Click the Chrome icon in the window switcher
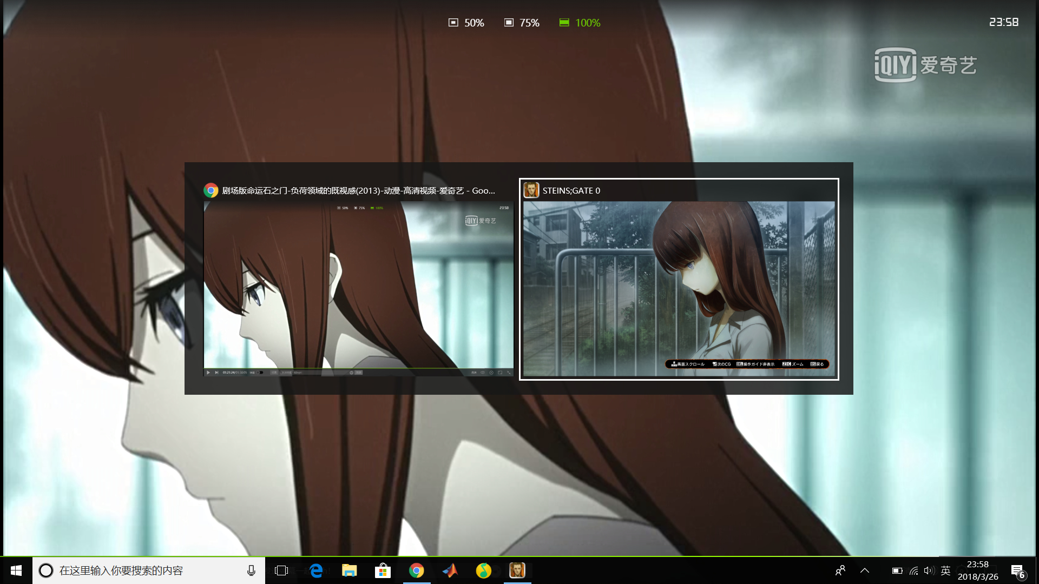Viewport: 1039px width, 584px height. tap(211, 190)
